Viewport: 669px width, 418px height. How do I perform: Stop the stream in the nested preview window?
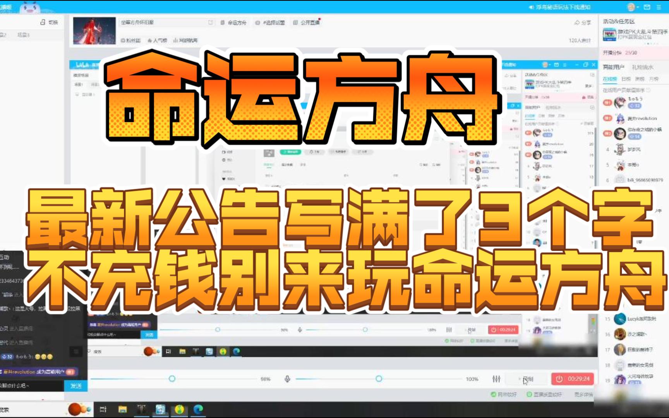tap(503, 330)
